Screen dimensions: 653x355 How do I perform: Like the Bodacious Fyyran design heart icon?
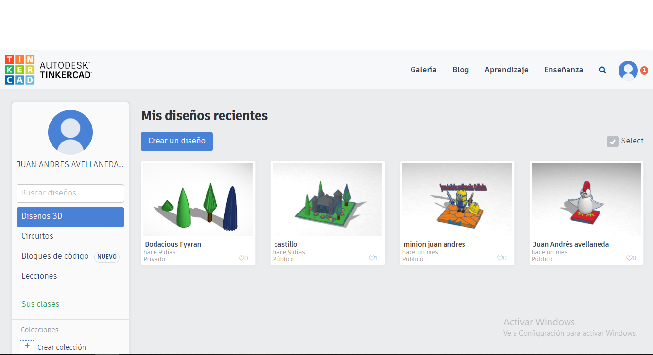241,258
